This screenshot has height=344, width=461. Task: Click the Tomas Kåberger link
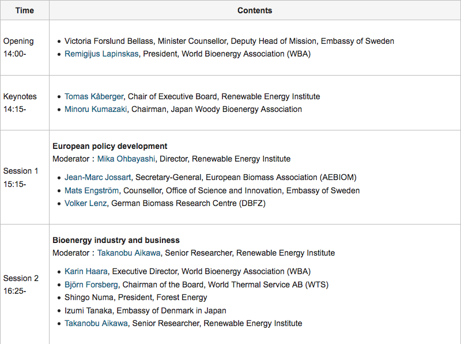coord(94,96)
